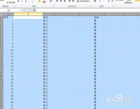
Task: Apply the yellow fill color bucket
Action: 39,1
